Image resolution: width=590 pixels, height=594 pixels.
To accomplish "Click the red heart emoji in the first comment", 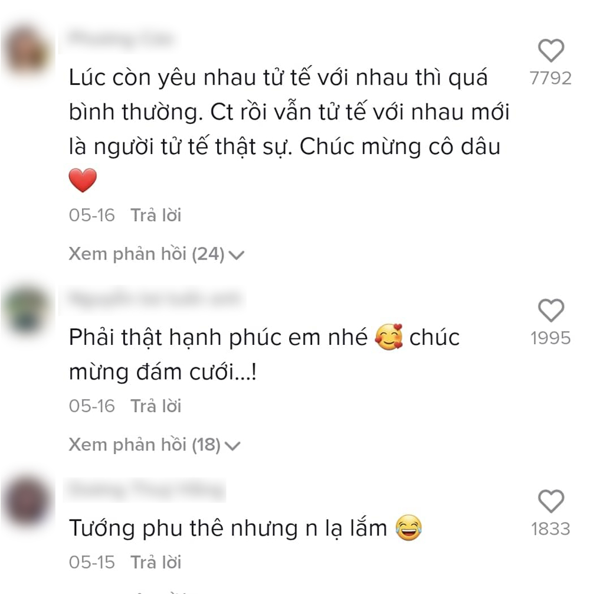I will coord(83,180).
